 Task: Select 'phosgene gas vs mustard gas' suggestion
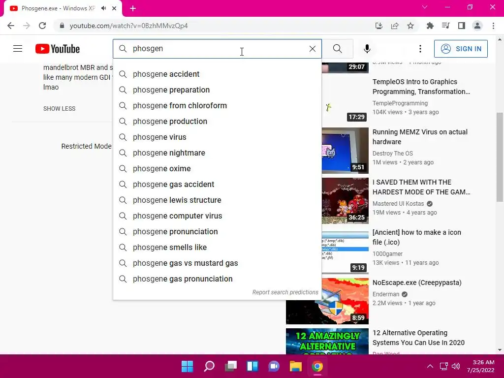click(x=217, y=263)
